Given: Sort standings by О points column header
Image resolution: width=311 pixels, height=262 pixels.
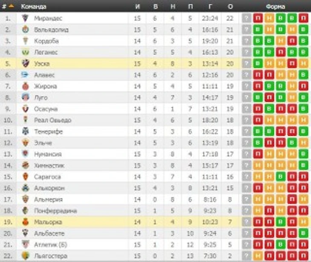Looking at the screenshot, I should pyautogui.click(x=230, y=6).
